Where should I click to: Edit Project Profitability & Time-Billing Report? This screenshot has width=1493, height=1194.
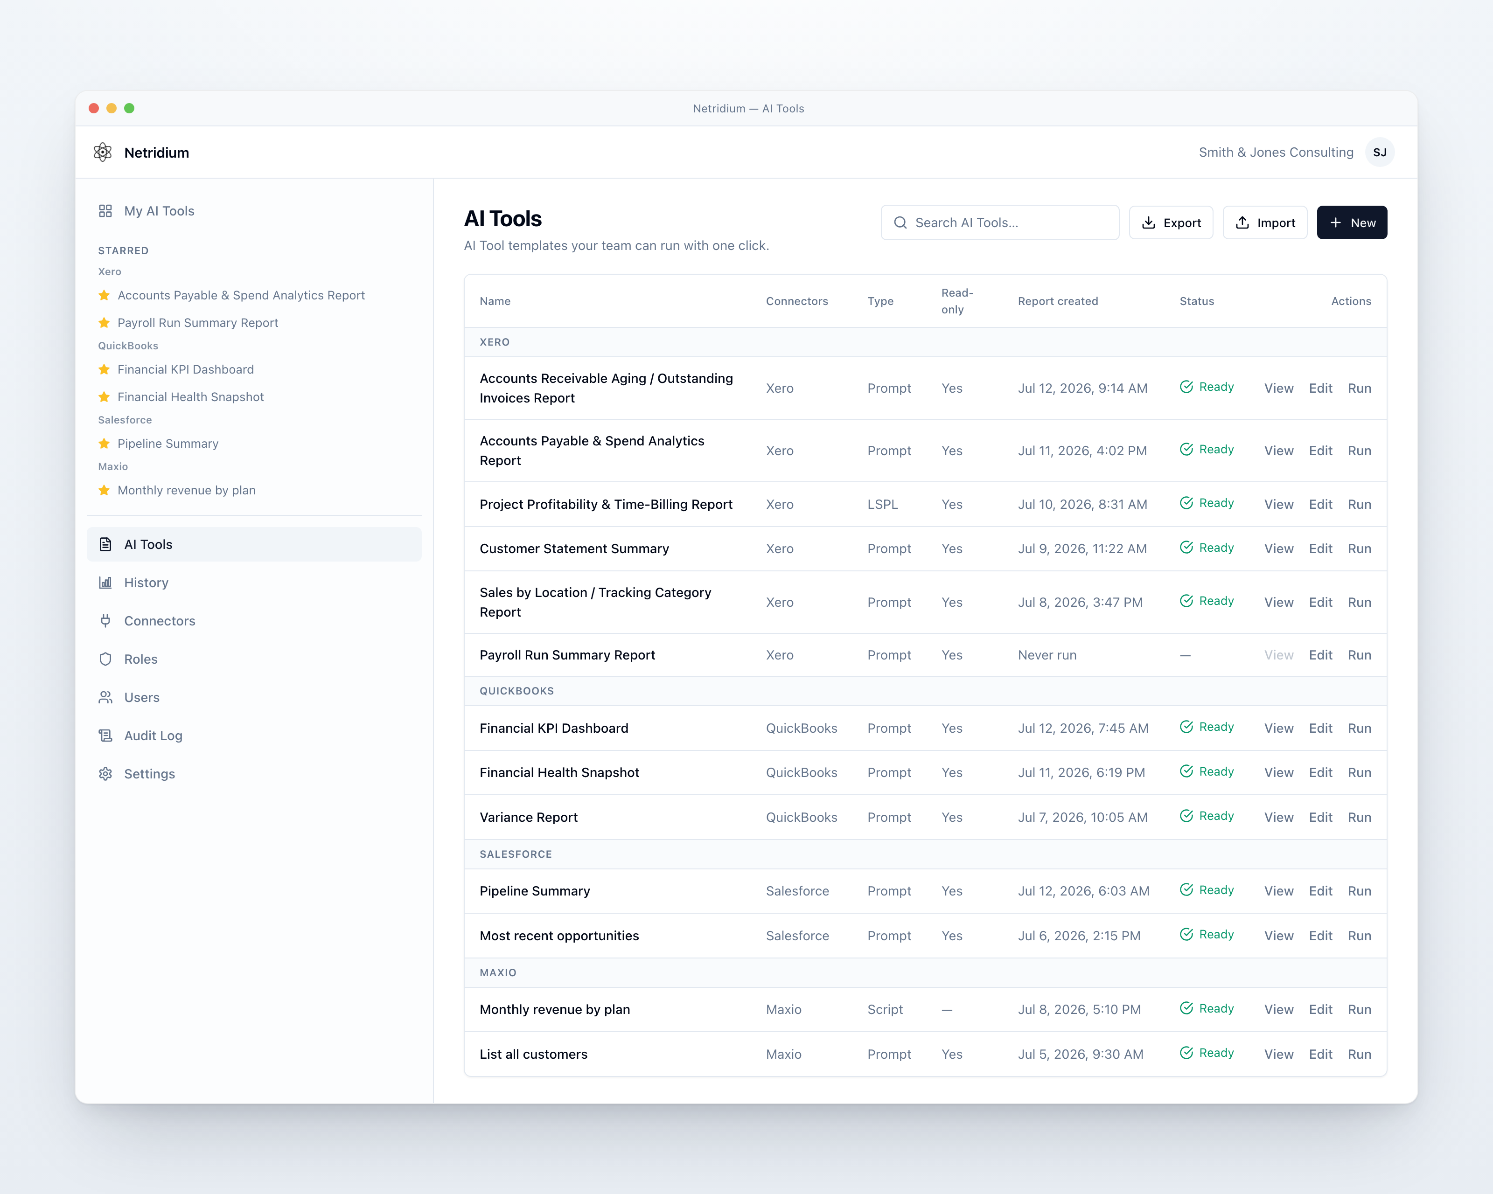(x=1320, y=505)
